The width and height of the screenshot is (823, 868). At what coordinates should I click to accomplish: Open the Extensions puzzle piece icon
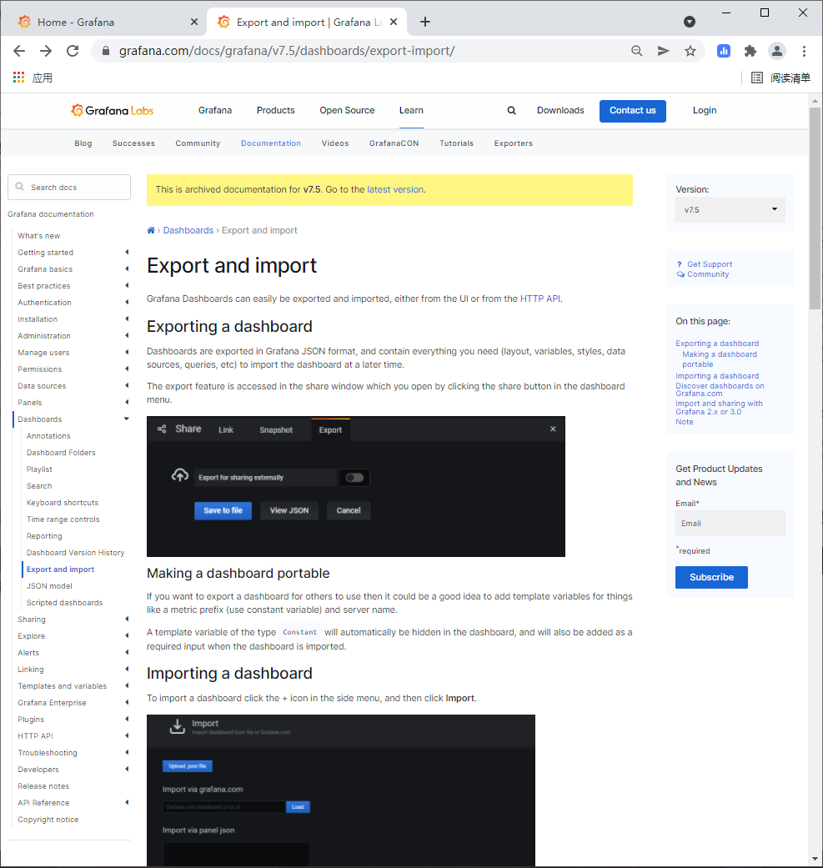[750, 51]
